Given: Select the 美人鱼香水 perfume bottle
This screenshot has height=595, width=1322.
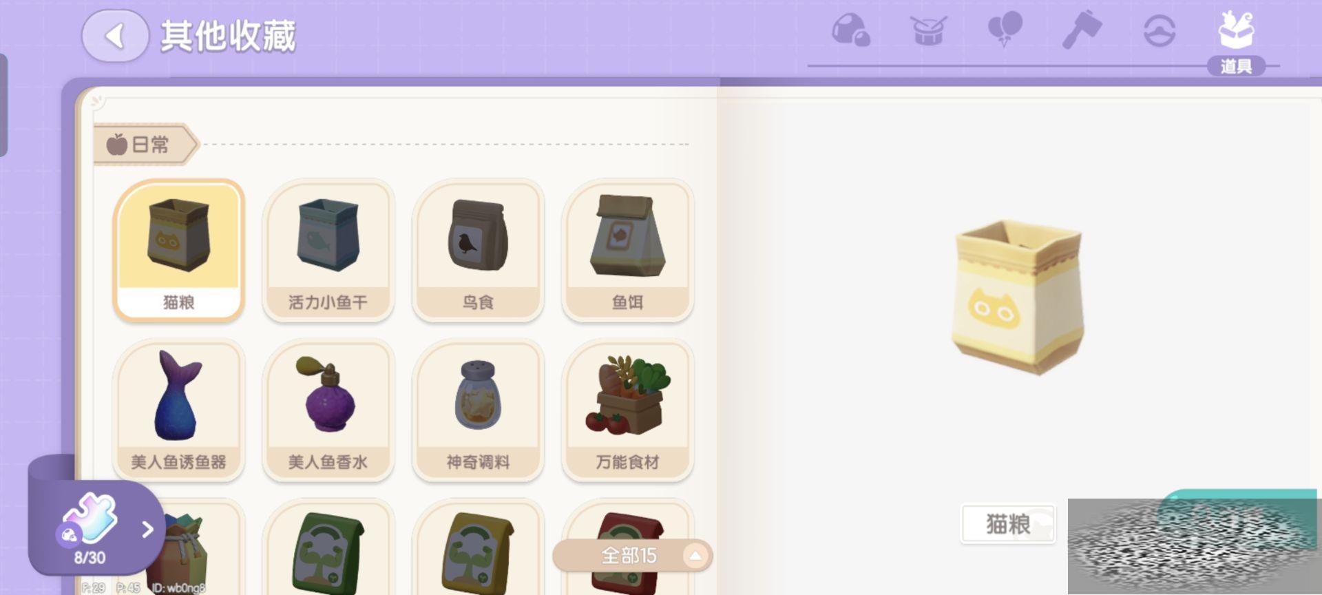Looking at the screenshot, I should pyautogui.click(x=328, y=410).
